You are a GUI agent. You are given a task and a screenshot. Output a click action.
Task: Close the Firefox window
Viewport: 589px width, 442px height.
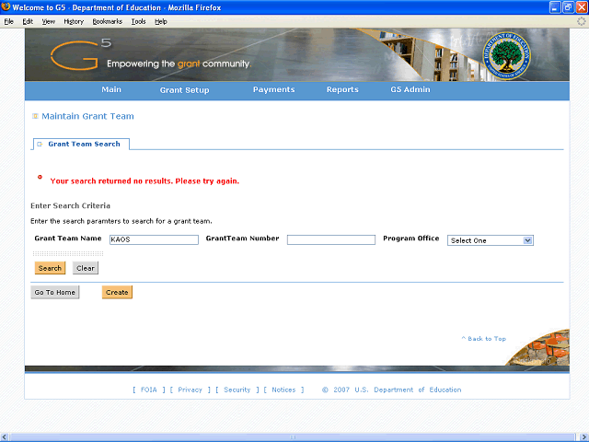tap(582, 7)
